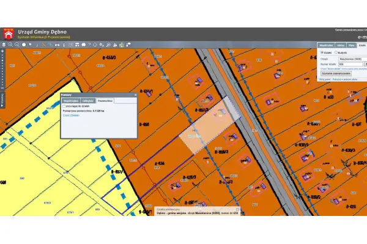Select the zoom in magnifier tool
Viewport: 367px width, 244px height.
[10, 45]
